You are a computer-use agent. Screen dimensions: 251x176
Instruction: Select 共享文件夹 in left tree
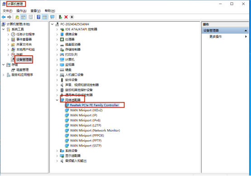pos(24,44)
